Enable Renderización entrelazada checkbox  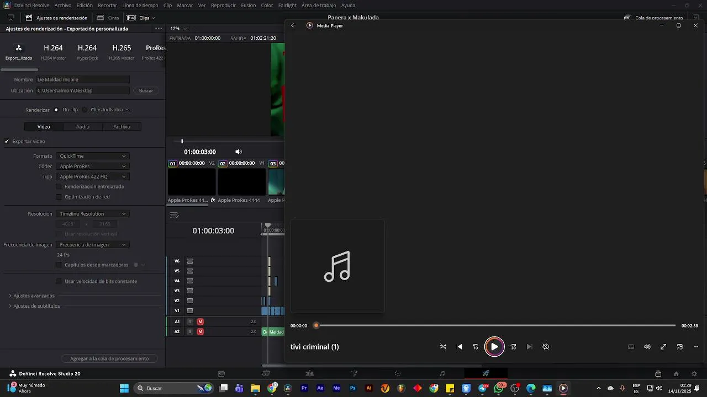pyautogui.click(x=59, y=186)
